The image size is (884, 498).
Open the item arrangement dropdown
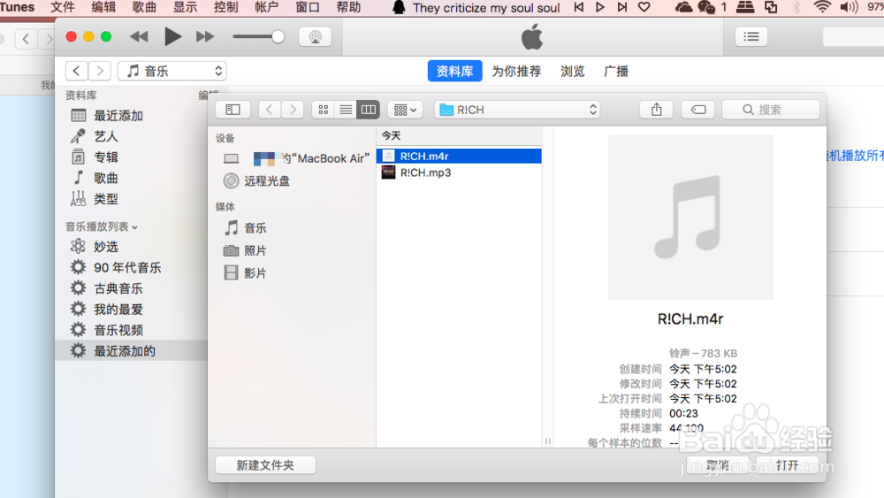click(x=405, y=110)
